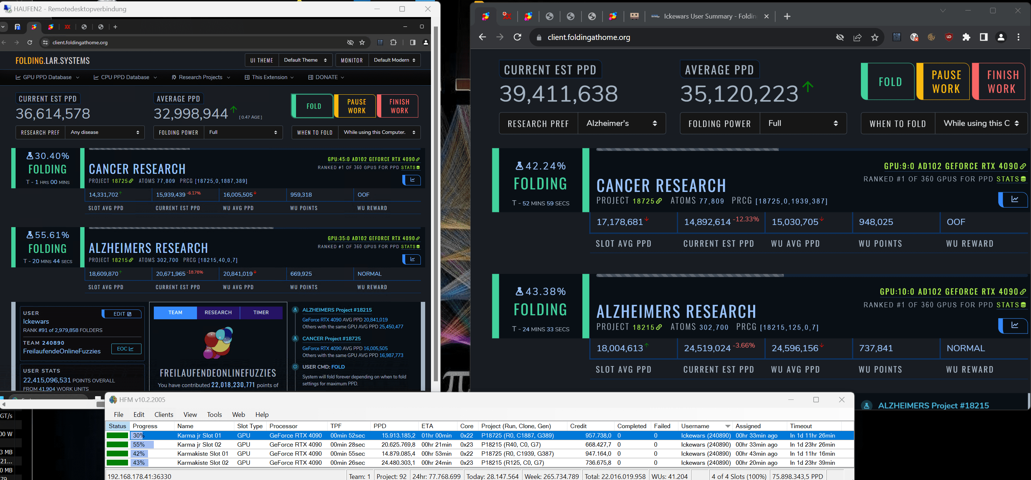Click the EDIT user button
Screen dimensions: 1031x480
coord(122,314)
